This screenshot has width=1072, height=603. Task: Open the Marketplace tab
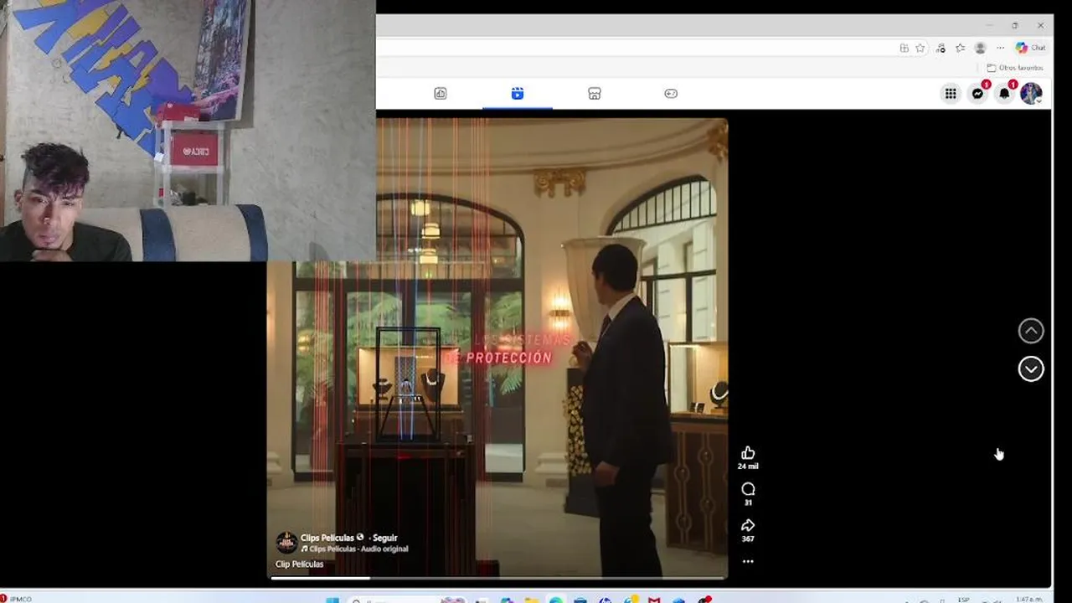(595, 94)
